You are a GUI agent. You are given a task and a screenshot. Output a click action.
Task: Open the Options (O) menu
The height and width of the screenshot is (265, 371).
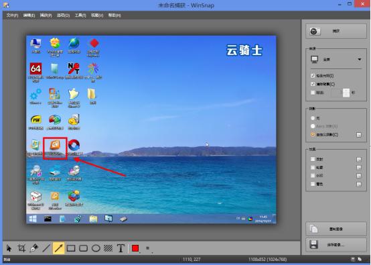pos(63,15)
